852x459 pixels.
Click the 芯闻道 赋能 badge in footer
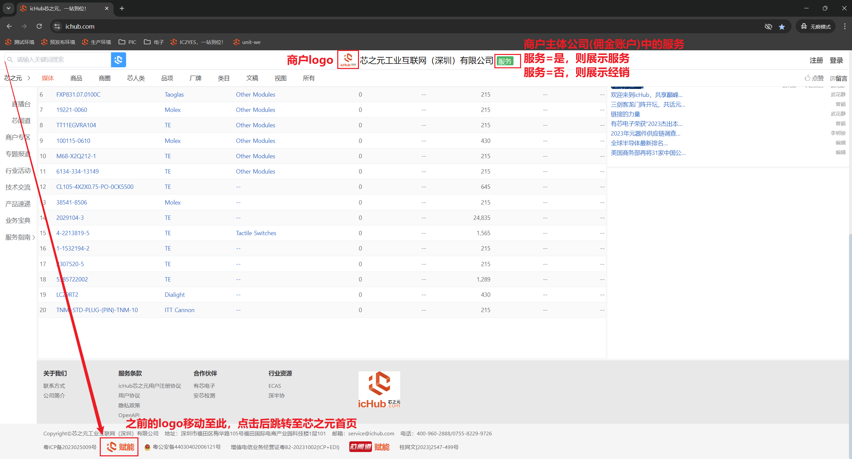(369, 447)
